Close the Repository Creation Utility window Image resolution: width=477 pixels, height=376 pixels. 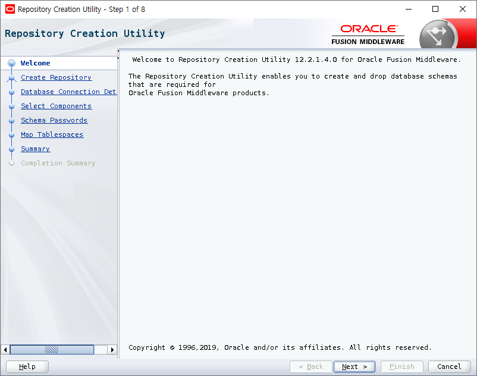pos(462,9)
